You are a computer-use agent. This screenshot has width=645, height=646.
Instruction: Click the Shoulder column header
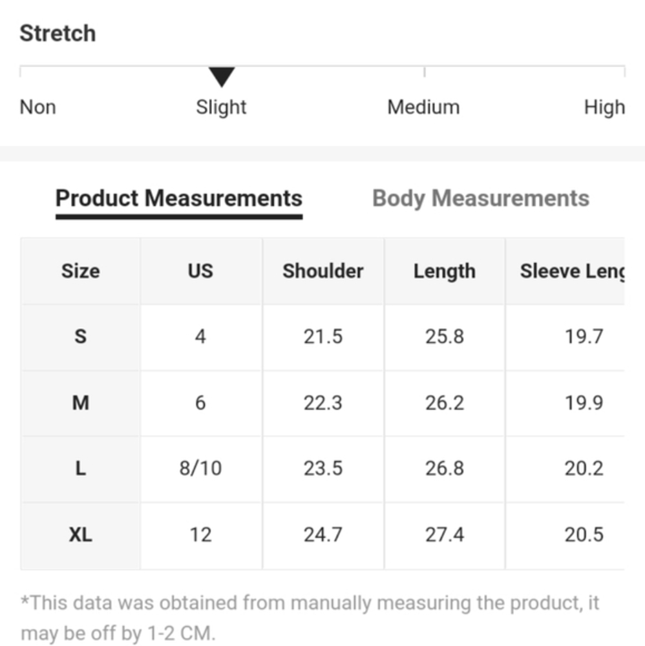click(x=322, y=271)
